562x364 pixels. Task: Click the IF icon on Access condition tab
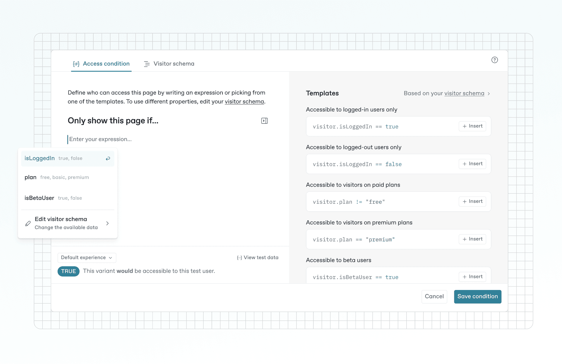tap(76, 64)
